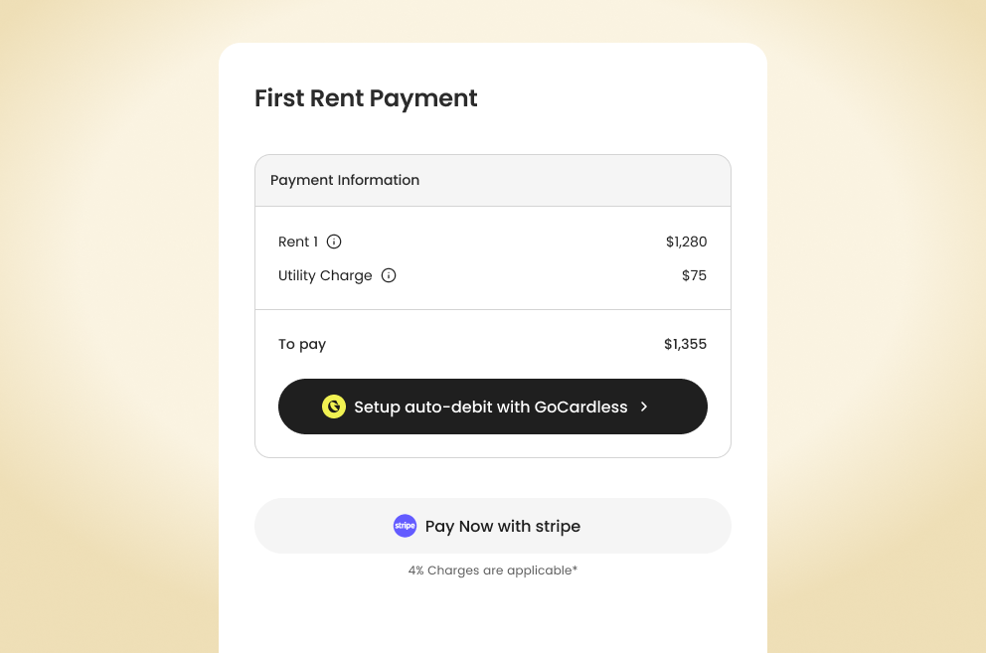Choose Pay Now with stripe
The height and width of the screenshot is (653, 986).
pyautogui.click(x=493, y=526)
